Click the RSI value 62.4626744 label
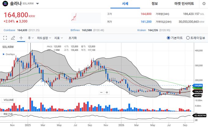 (x=200, y=116)
